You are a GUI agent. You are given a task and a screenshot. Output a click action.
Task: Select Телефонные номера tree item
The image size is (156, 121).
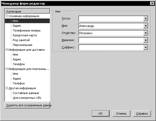(x=27, y=30)
